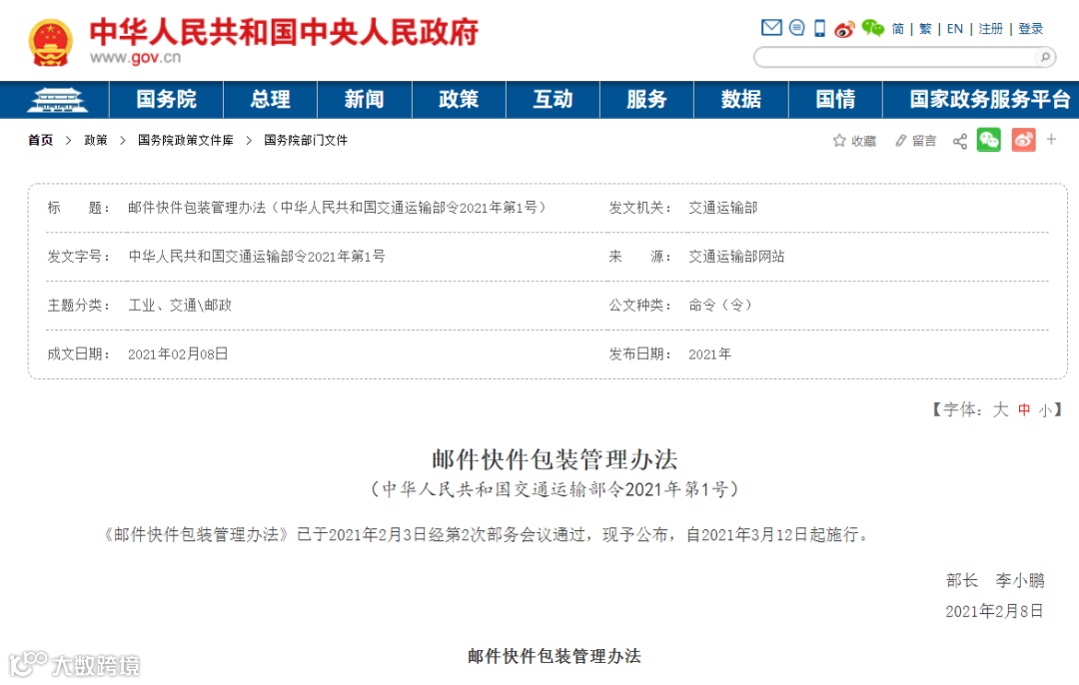Open the 新闻 menu
Viewport: 1079px width, 685px height.
364,100
